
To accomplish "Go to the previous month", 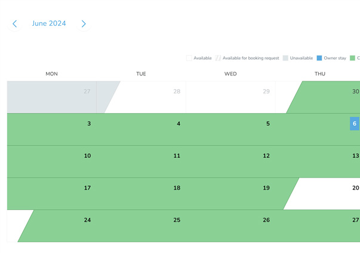I will [x=15, y=24].
